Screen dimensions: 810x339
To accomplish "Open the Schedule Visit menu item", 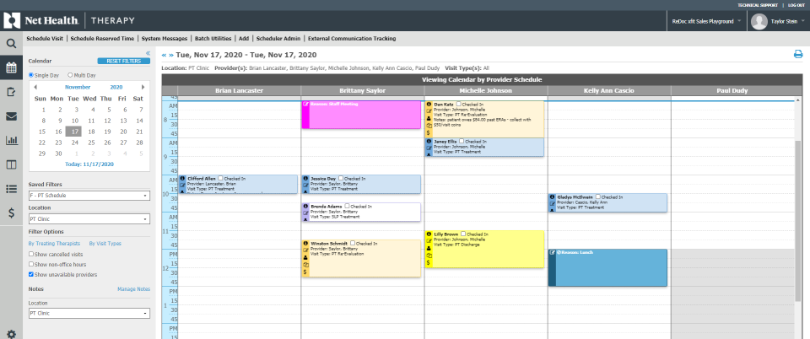I will click(x=45, y=38).
